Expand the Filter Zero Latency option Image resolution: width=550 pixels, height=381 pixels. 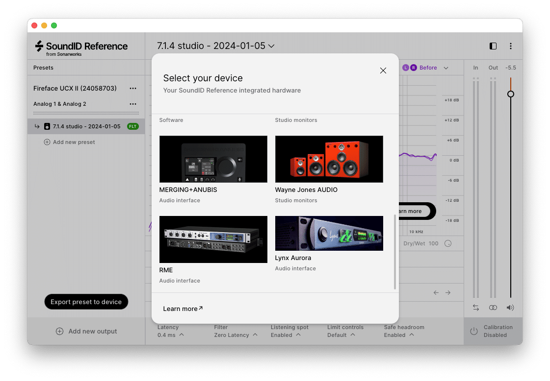(x=236, y=331)
